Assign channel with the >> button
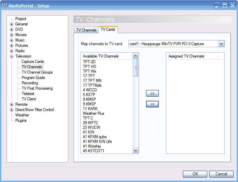This screenshot has height=182, width=238. point(152,93)
